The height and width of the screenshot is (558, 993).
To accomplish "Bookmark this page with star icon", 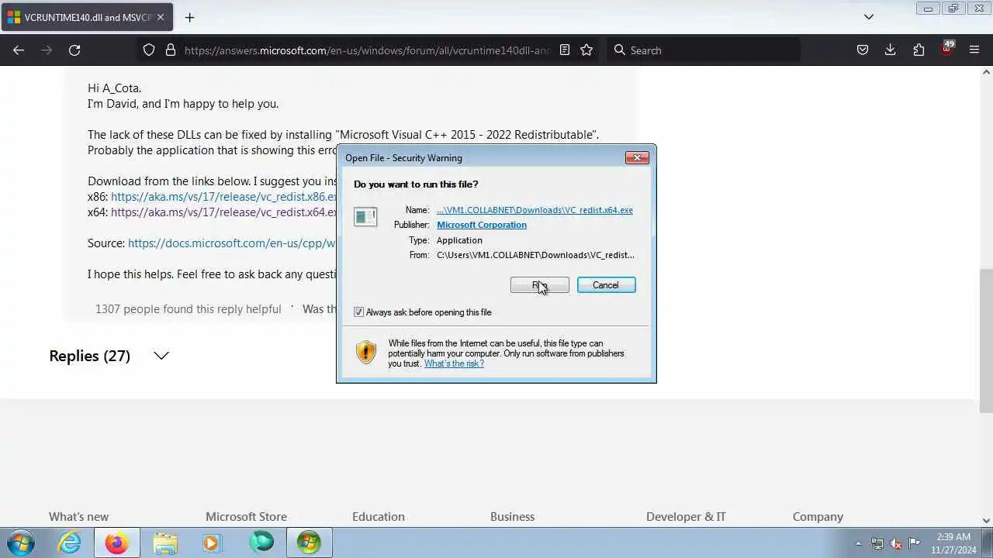I will coord(586,50).
